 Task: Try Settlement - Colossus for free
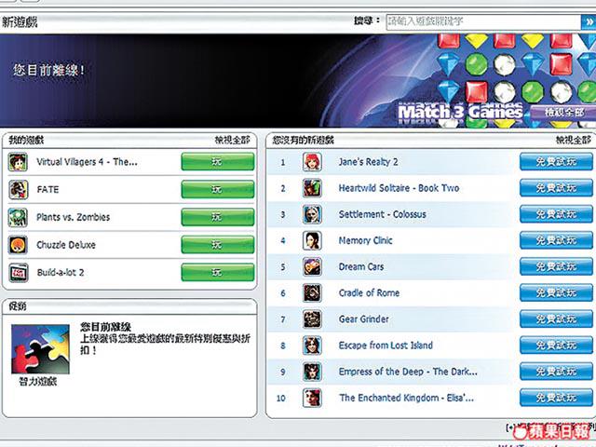tap(556, 214)
